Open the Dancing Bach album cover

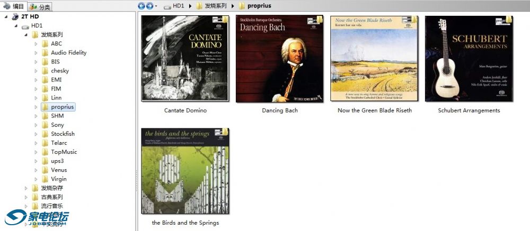(279, 58)
